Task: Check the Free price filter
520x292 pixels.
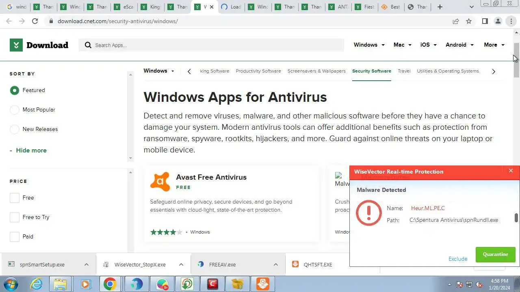Action: [15, 198]
